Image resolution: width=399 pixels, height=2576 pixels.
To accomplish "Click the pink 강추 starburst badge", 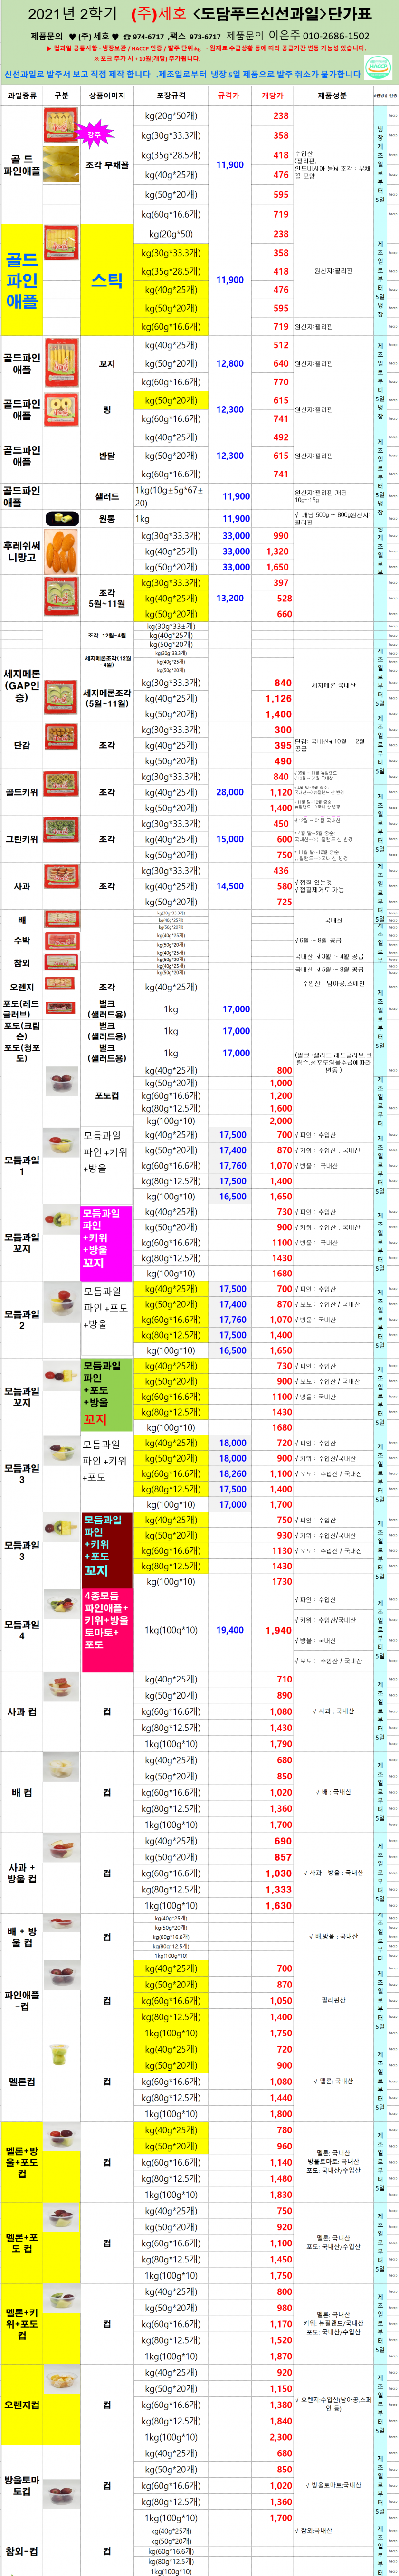I will 94,133.
